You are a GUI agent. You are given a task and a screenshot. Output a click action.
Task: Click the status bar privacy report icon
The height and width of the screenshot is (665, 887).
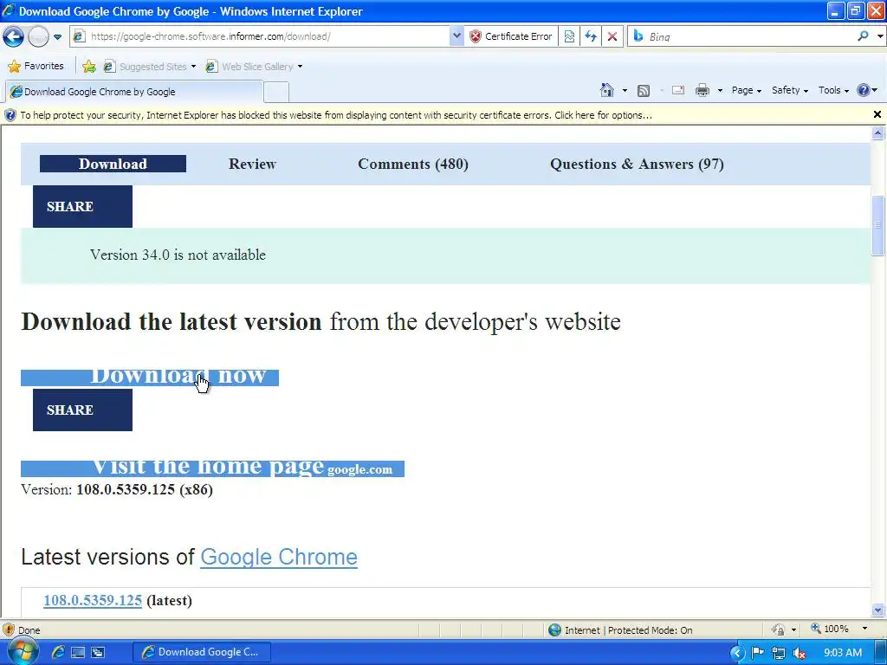pos(779,629)
